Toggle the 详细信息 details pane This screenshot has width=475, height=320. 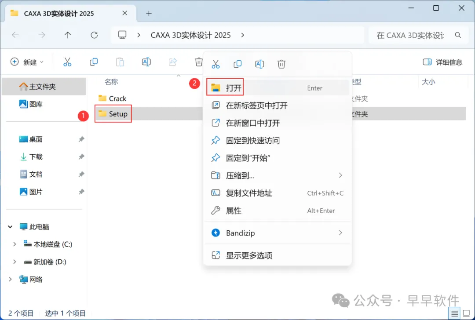442,62
